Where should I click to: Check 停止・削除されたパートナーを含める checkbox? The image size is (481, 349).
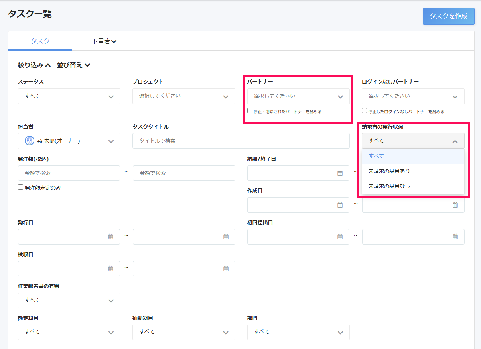coord(250,111)
